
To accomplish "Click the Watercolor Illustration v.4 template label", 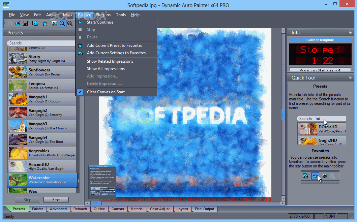I will pyautogui.click(x=320, y=70).
